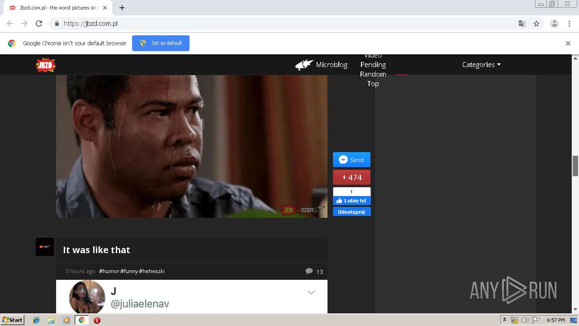579x326 pixels.
Task: Click the taskbar clock 6:57 PM
Action: [x=555, y=320]
